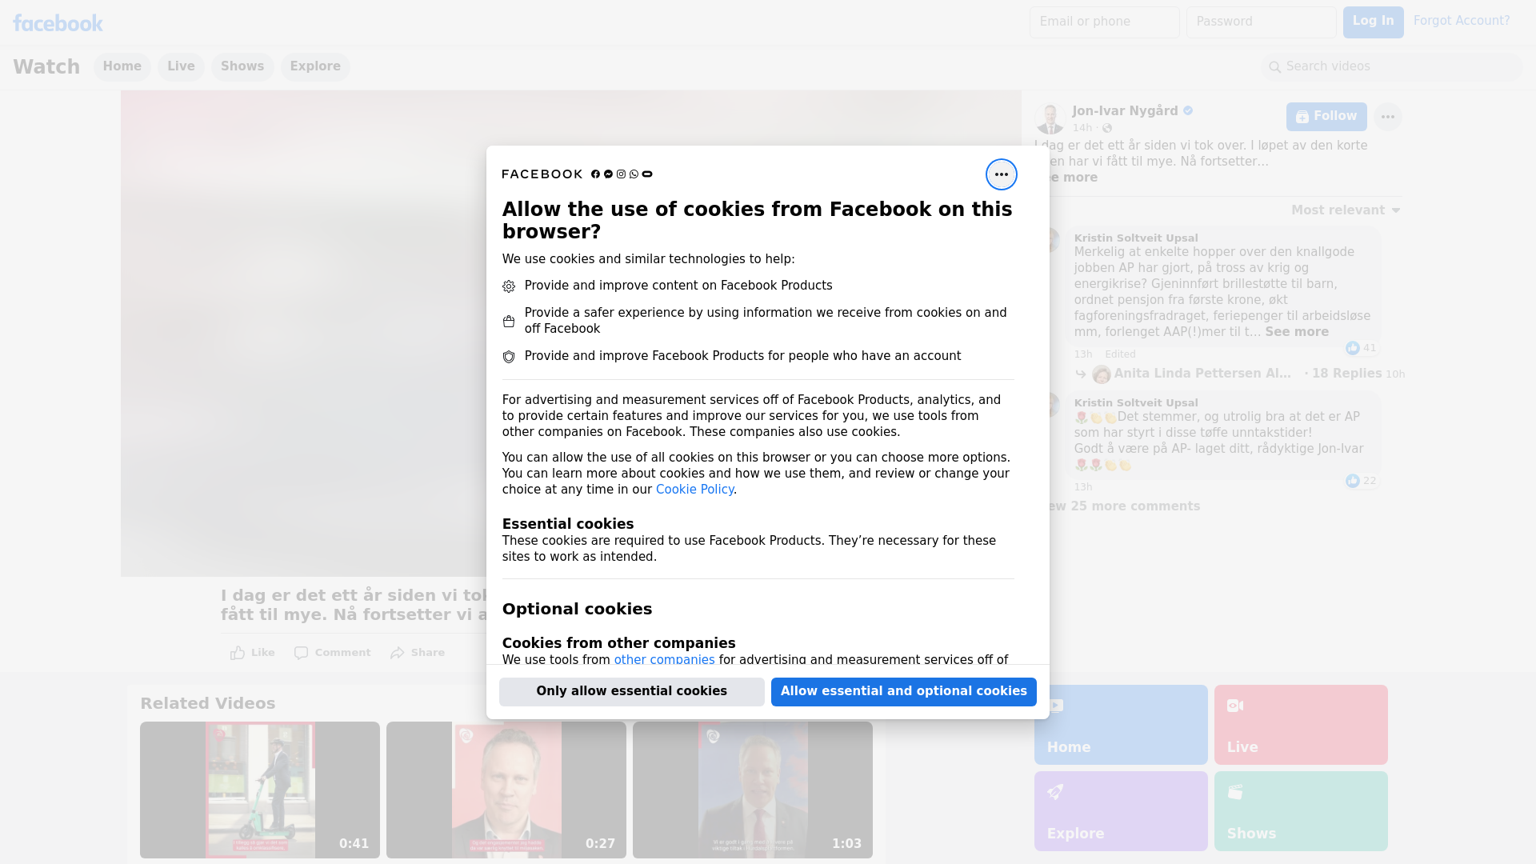Click the Messenger icon in dialog header
This screenshot has height=864, width=1536.
tap(608, 174)
